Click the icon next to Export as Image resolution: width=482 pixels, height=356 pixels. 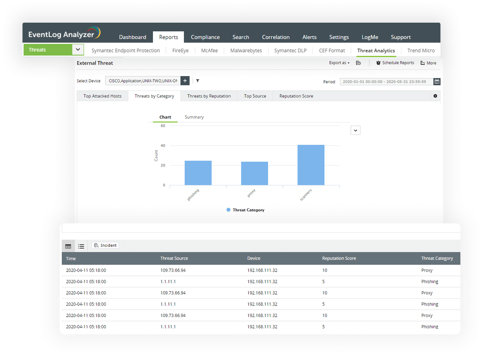(358, 63)
